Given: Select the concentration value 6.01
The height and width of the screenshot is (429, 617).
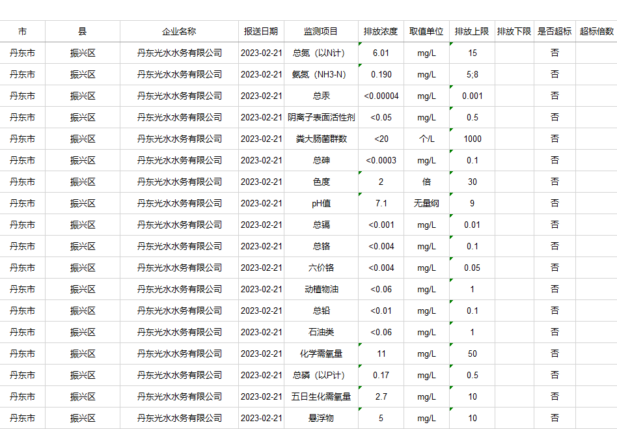Looking at the screenshot, I should tap(381, 53).
